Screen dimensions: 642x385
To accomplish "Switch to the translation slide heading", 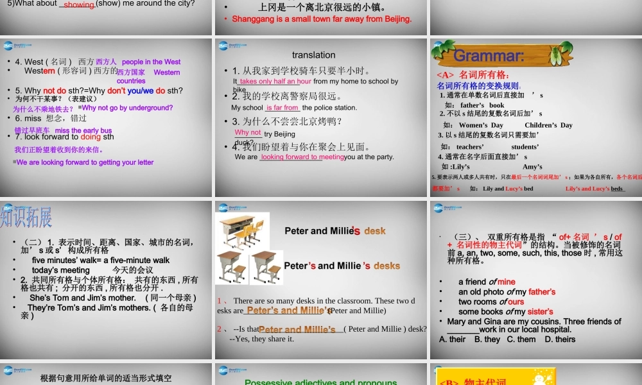I will pos(313,55).
